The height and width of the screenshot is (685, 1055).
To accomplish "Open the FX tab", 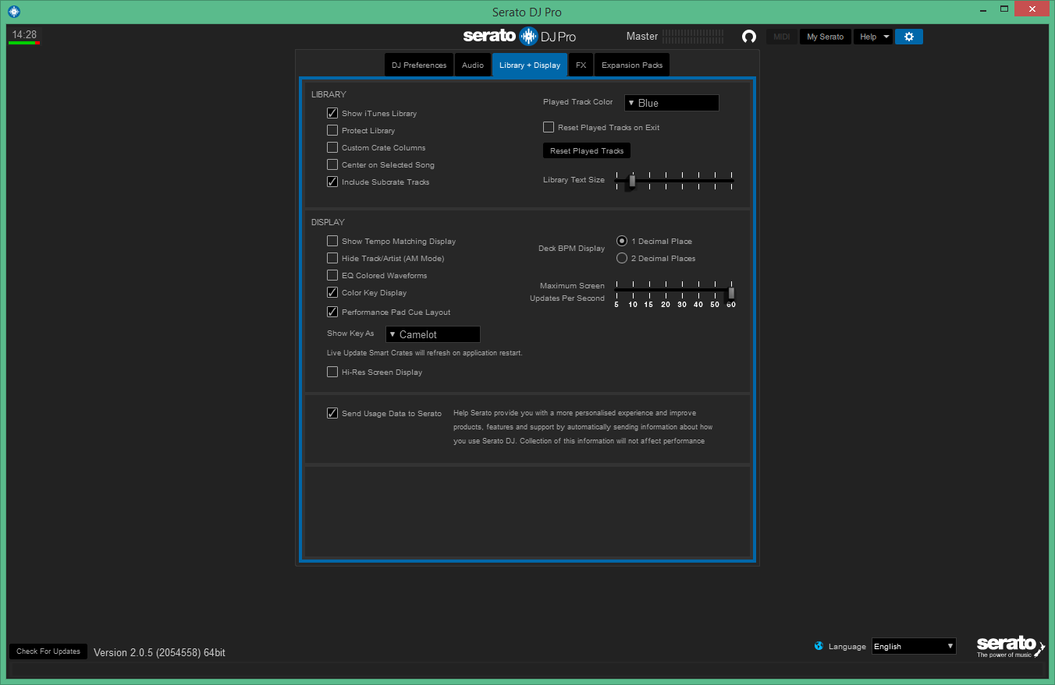I will click(x=581, y=65).
